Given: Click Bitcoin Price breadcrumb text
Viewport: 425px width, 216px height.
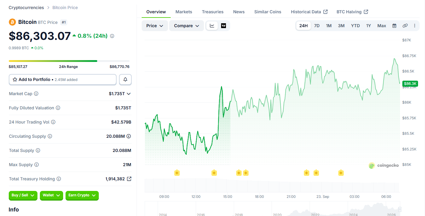Looking at the screenshot, I should click(x=65, y=8).
